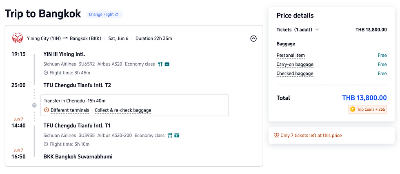Screen dimensions: 400x174
Task: Show Carry-on baggage details
Action: (295, 64)
